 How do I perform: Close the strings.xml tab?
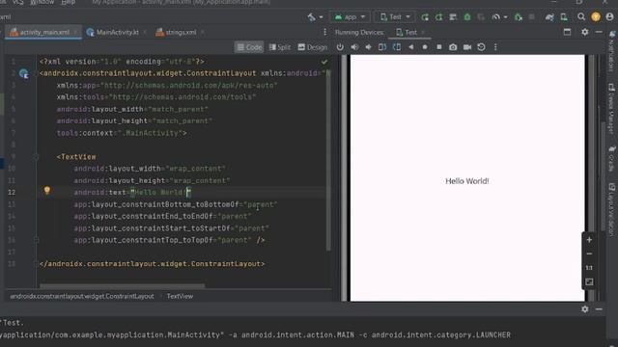pos(202,32)
